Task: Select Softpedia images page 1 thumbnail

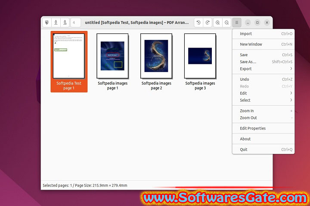Action: tap(112, 61)
